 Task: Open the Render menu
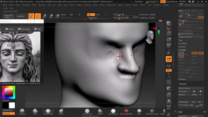pyautogui.click(x=121, y=5)
